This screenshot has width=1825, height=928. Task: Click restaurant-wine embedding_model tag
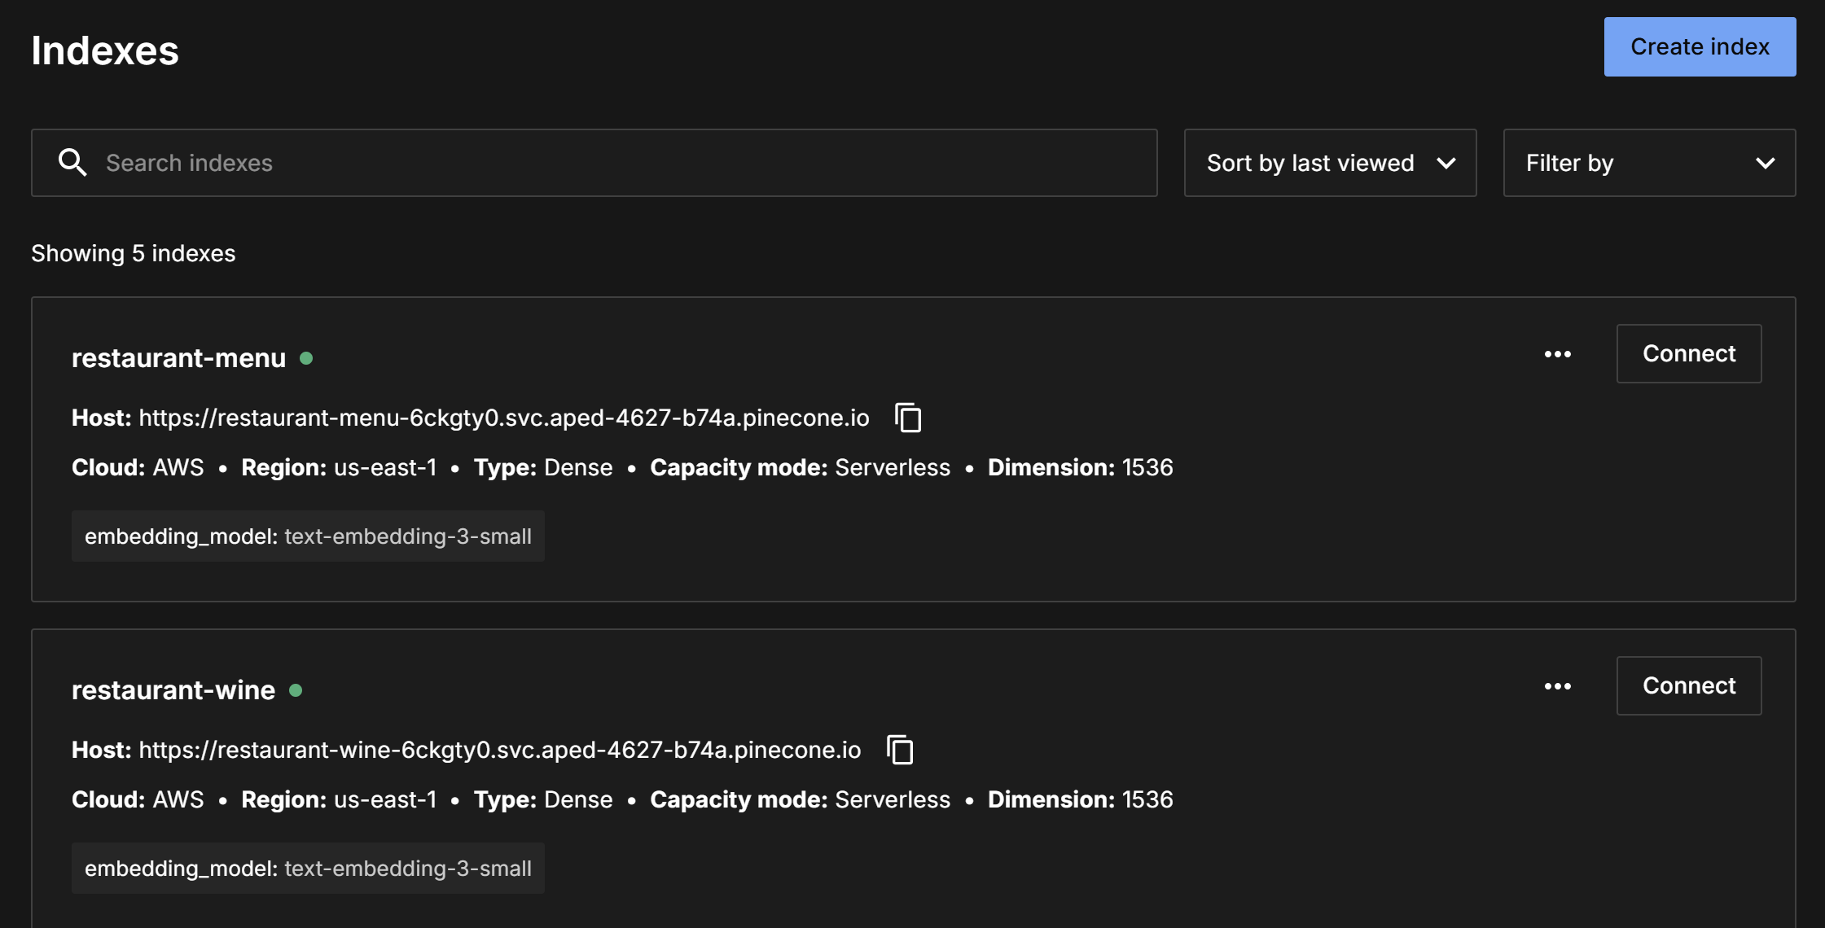pyautogui.click(x=308, y=869)
